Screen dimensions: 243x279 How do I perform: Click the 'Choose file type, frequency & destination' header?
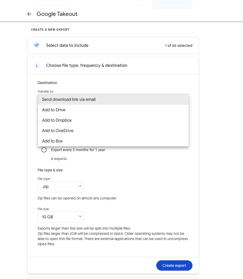(87, 66)
